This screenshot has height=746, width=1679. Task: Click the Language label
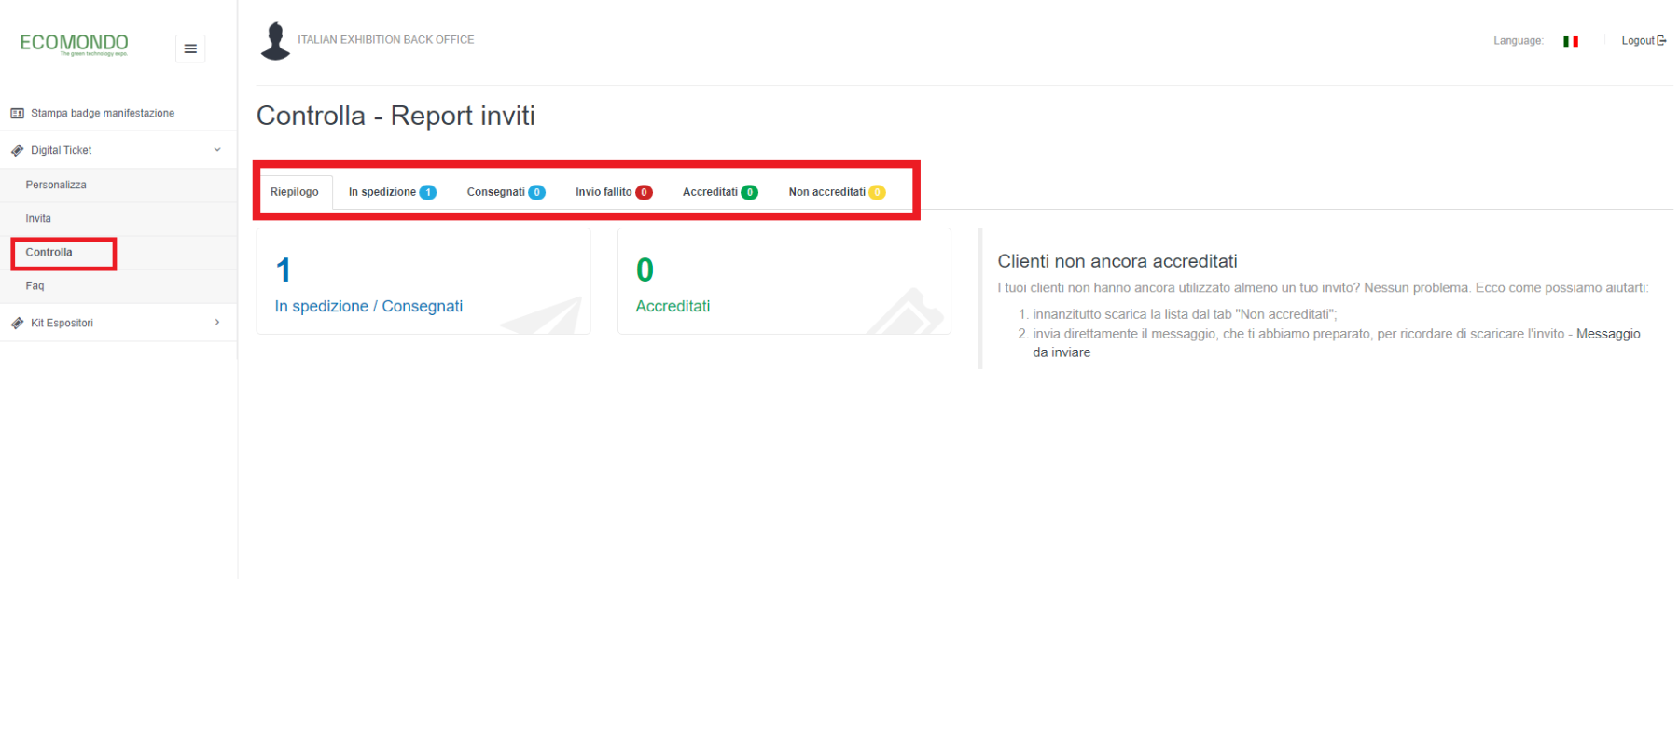(x=1518, y=41)
